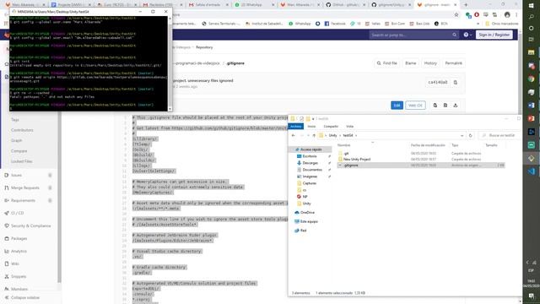
Task: Open Chrome's three-dot menu
Action: coord(516,15)
